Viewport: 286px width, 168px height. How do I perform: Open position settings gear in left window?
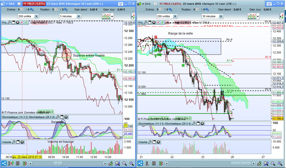click(x=66, y=9)
